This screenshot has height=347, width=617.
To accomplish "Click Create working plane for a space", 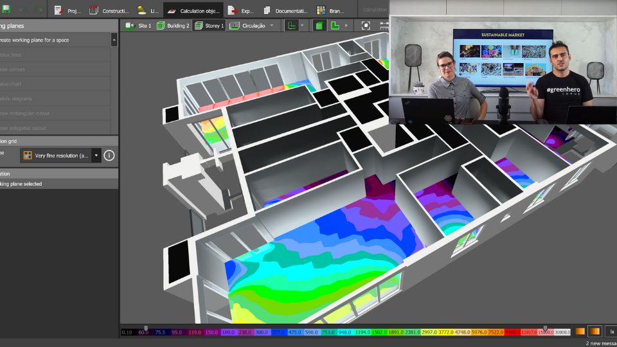I will coord(39,40).
